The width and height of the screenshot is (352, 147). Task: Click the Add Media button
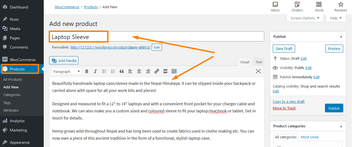tap(64, 61)
